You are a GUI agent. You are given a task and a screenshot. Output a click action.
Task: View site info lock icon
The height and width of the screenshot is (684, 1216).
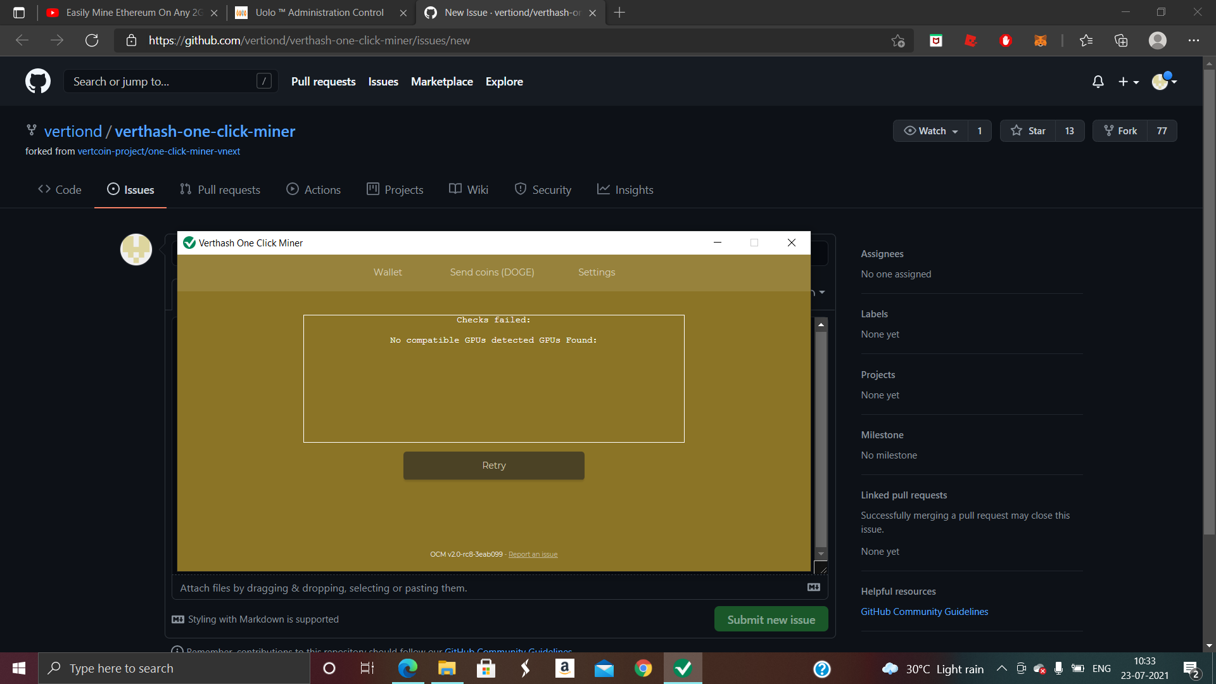131,41
